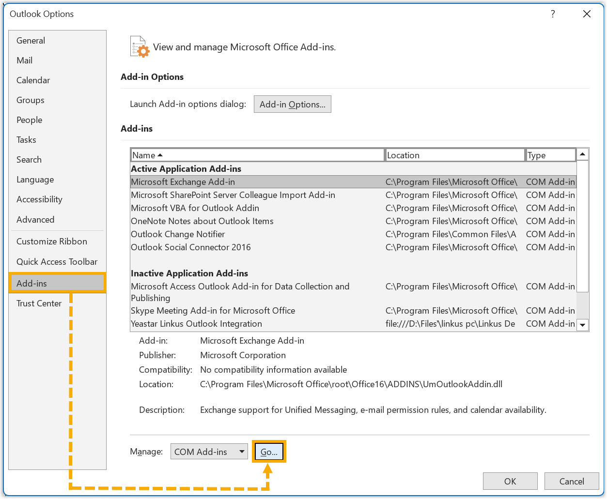Viewport: 607px width, 499px height.
Task: Click the help question mark icon
Action: pyautogui.click(x=553, y=14)
